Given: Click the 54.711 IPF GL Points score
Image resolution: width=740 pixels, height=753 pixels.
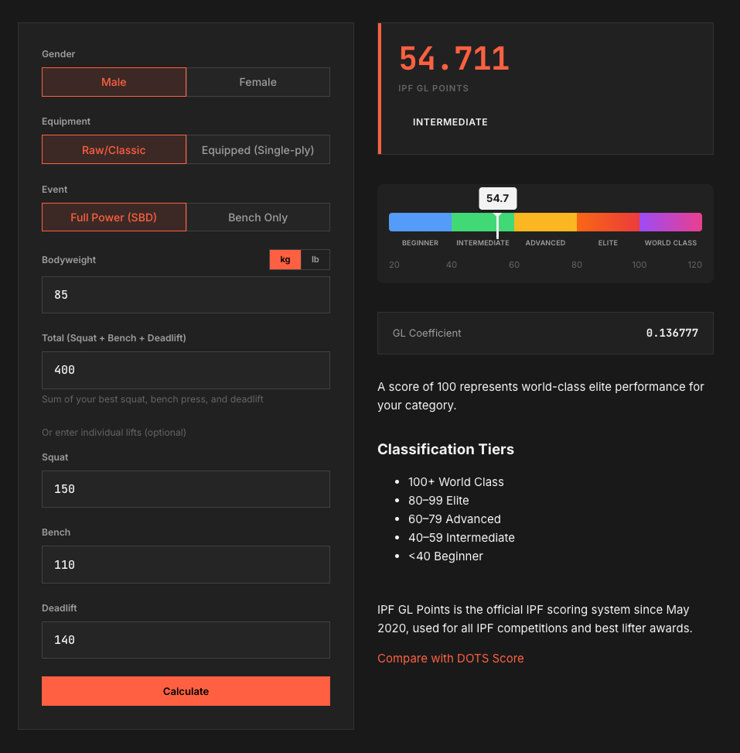Looking at the screenshot, I should pyautogui.click(x=454, y=57).
